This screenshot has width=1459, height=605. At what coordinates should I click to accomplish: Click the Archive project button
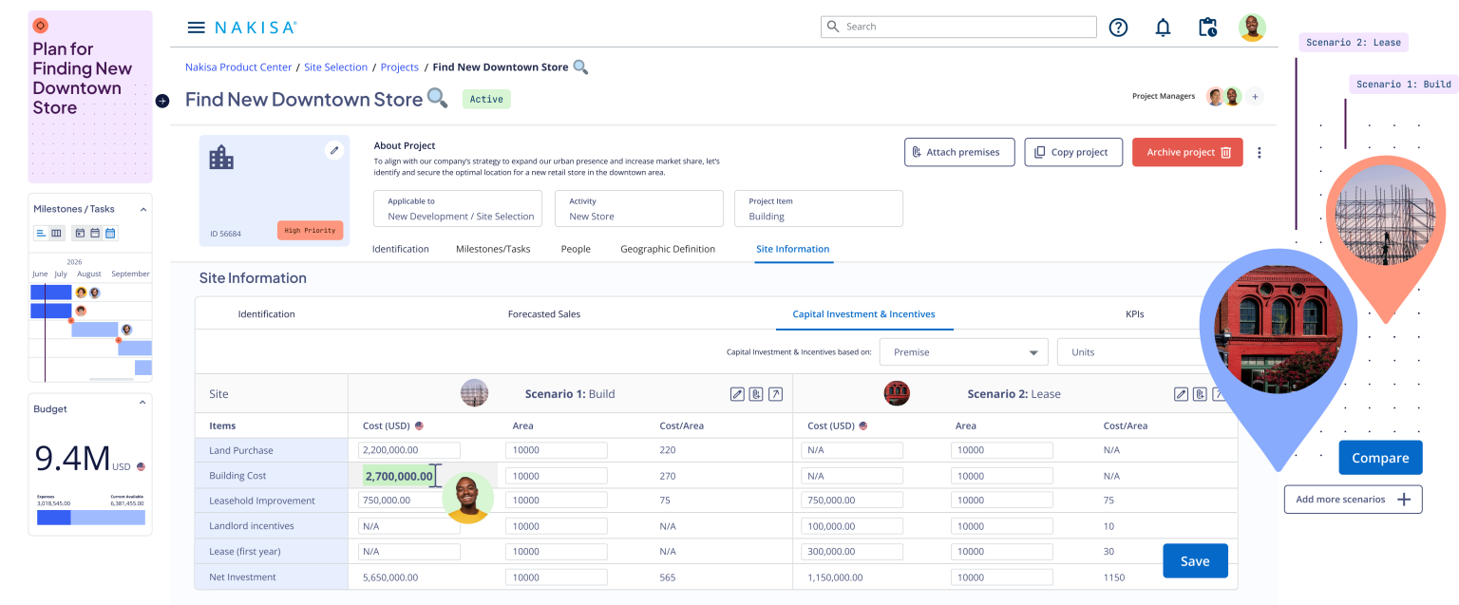(x=1186, y=152)
